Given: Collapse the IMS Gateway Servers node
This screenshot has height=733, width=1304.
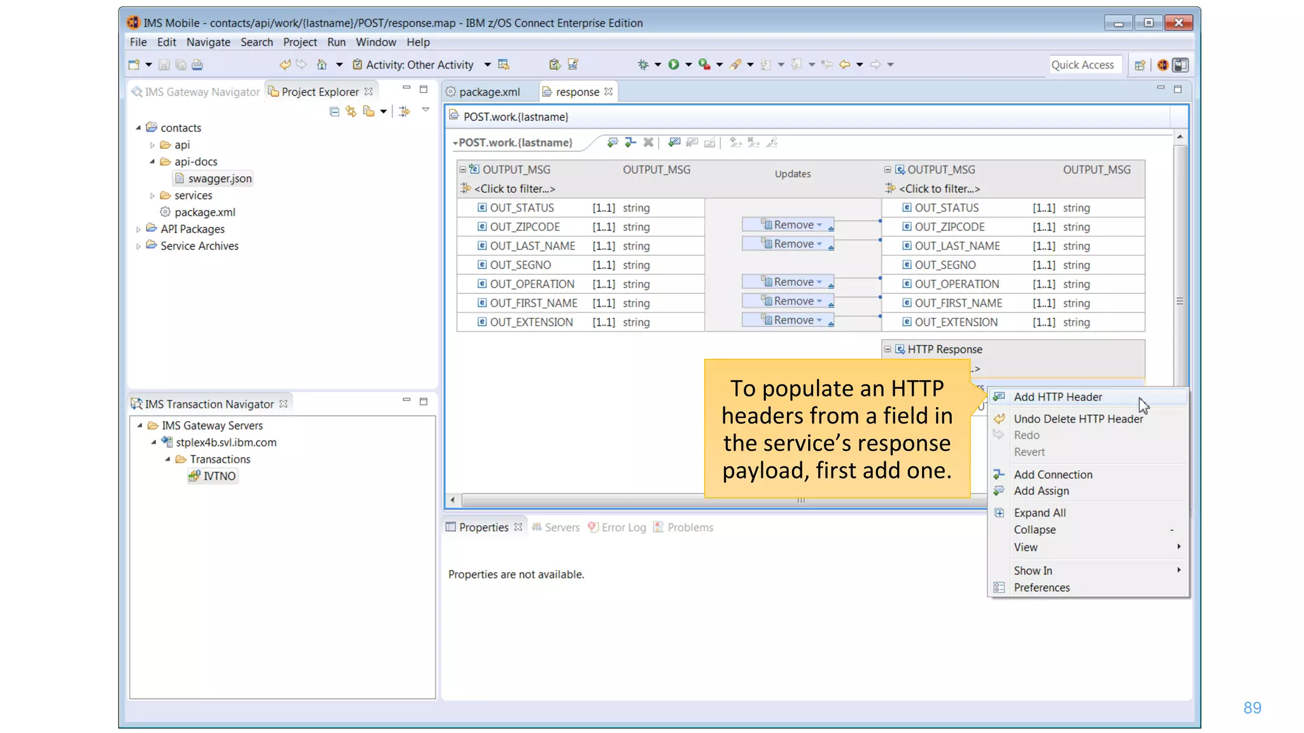Looking at the screenshot, I should [139, 425].
